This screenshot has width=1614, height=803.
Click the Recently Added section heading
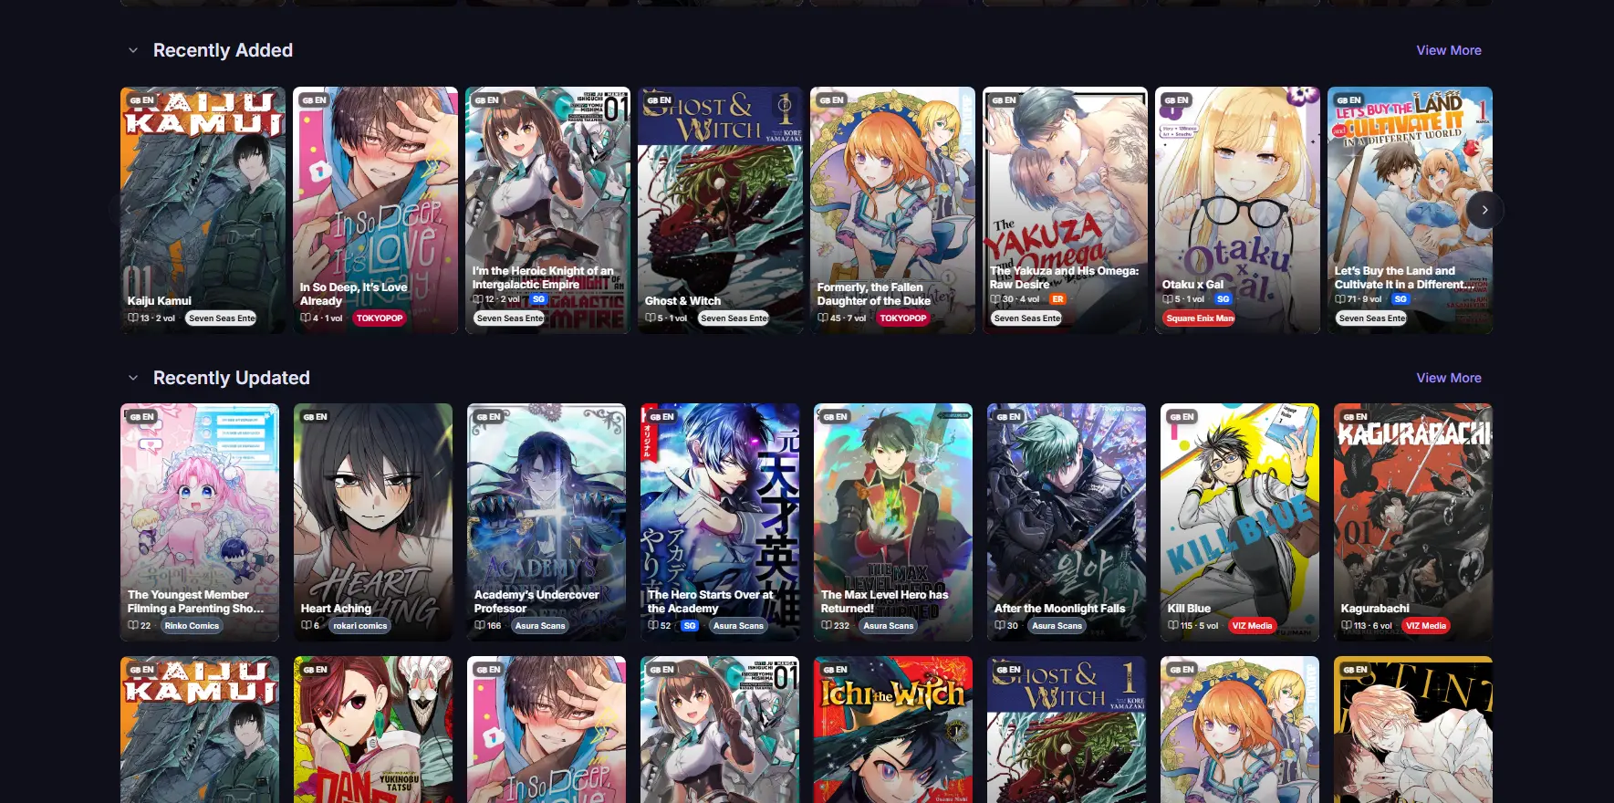tap(223, 50)
